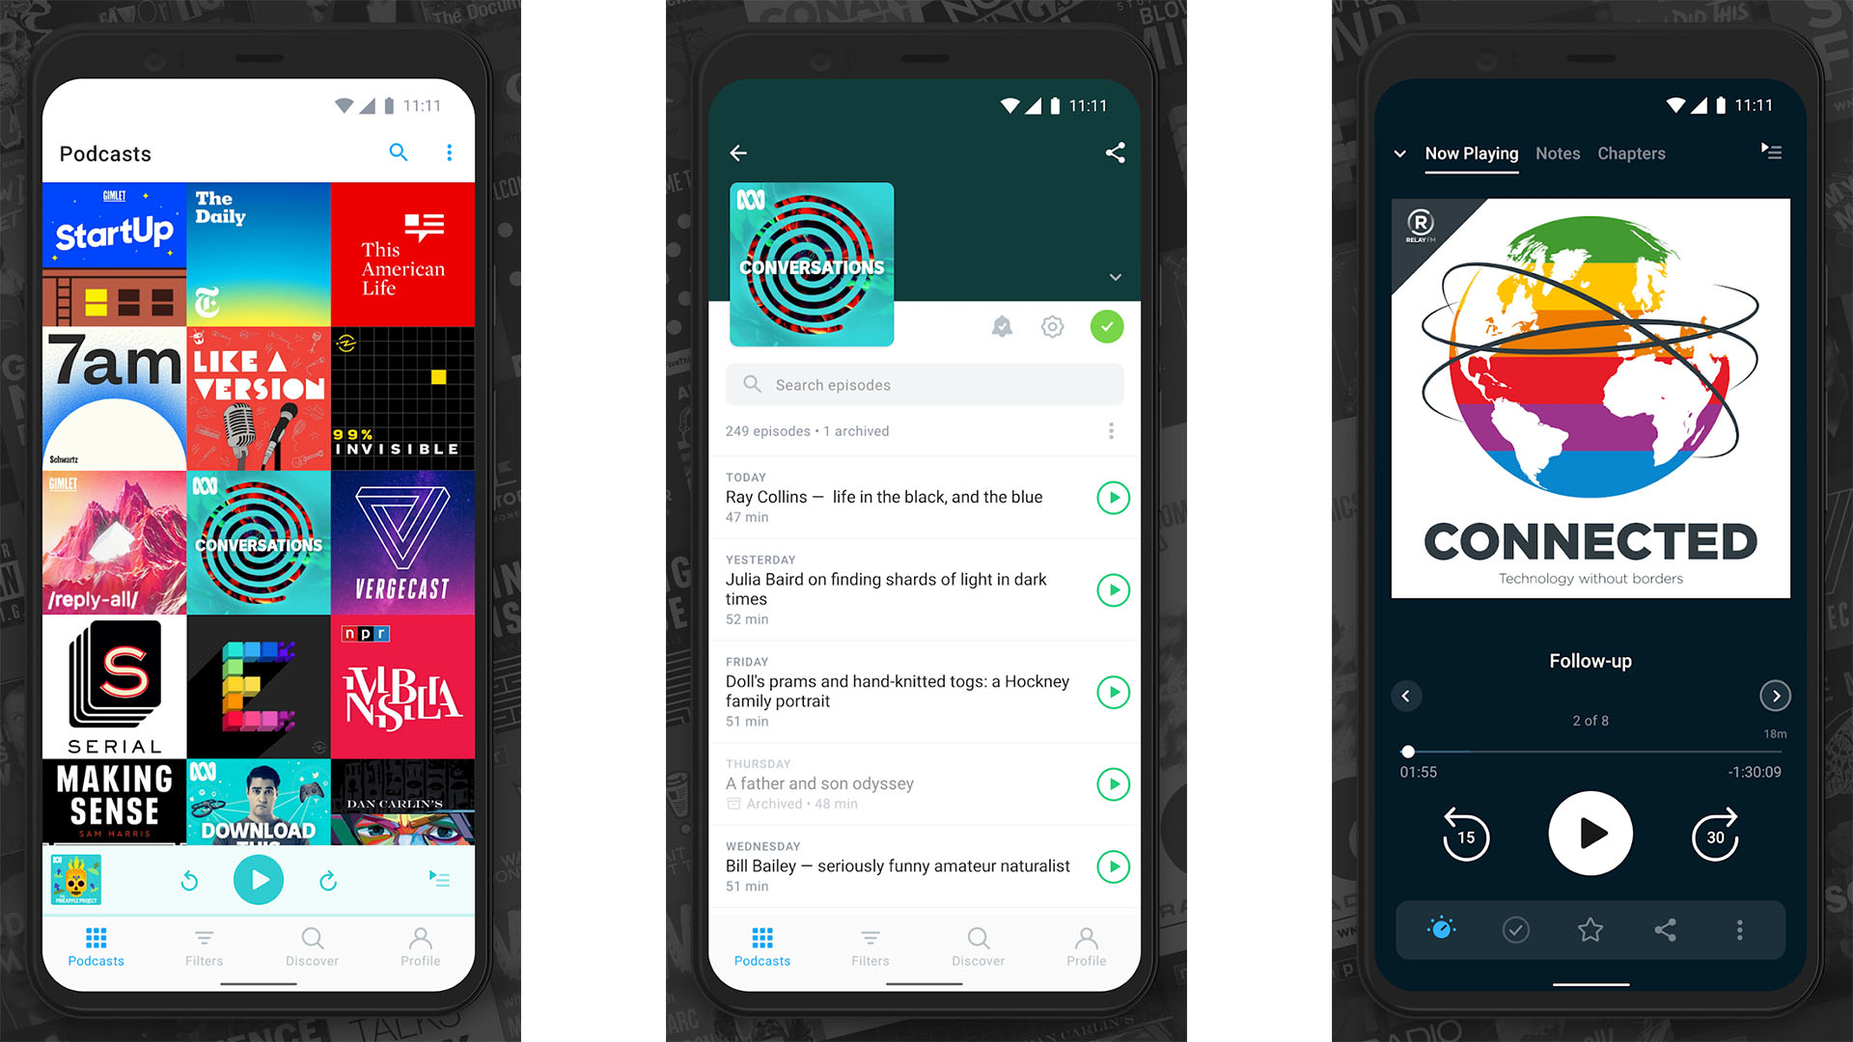The height and width of the screenshot is (1042, 1853).
Task: Tap the bell notification icon for podcast
Action: (1000, 327)
